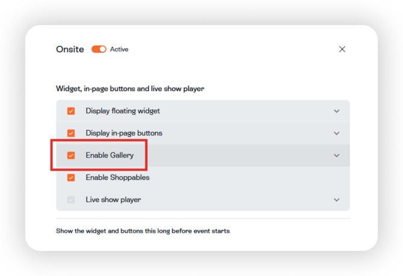Click the Enable Gallery label text
403x276 pixels.
click(109, 155)
